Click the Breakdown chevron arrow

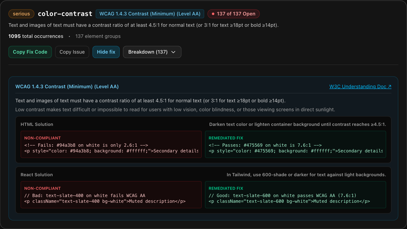(x=174, y=52)
